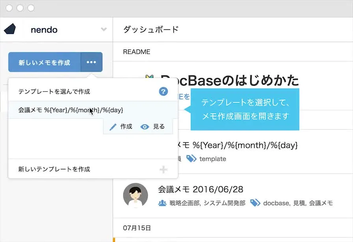Click the nendo team logo icon
This screenshot has height=242, width=353.
pos(10,29)
